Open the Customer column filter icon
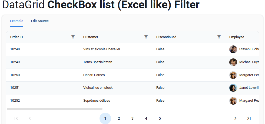This screenshot has width=265, height=124. pyautogui.click(x=146, y=37)
